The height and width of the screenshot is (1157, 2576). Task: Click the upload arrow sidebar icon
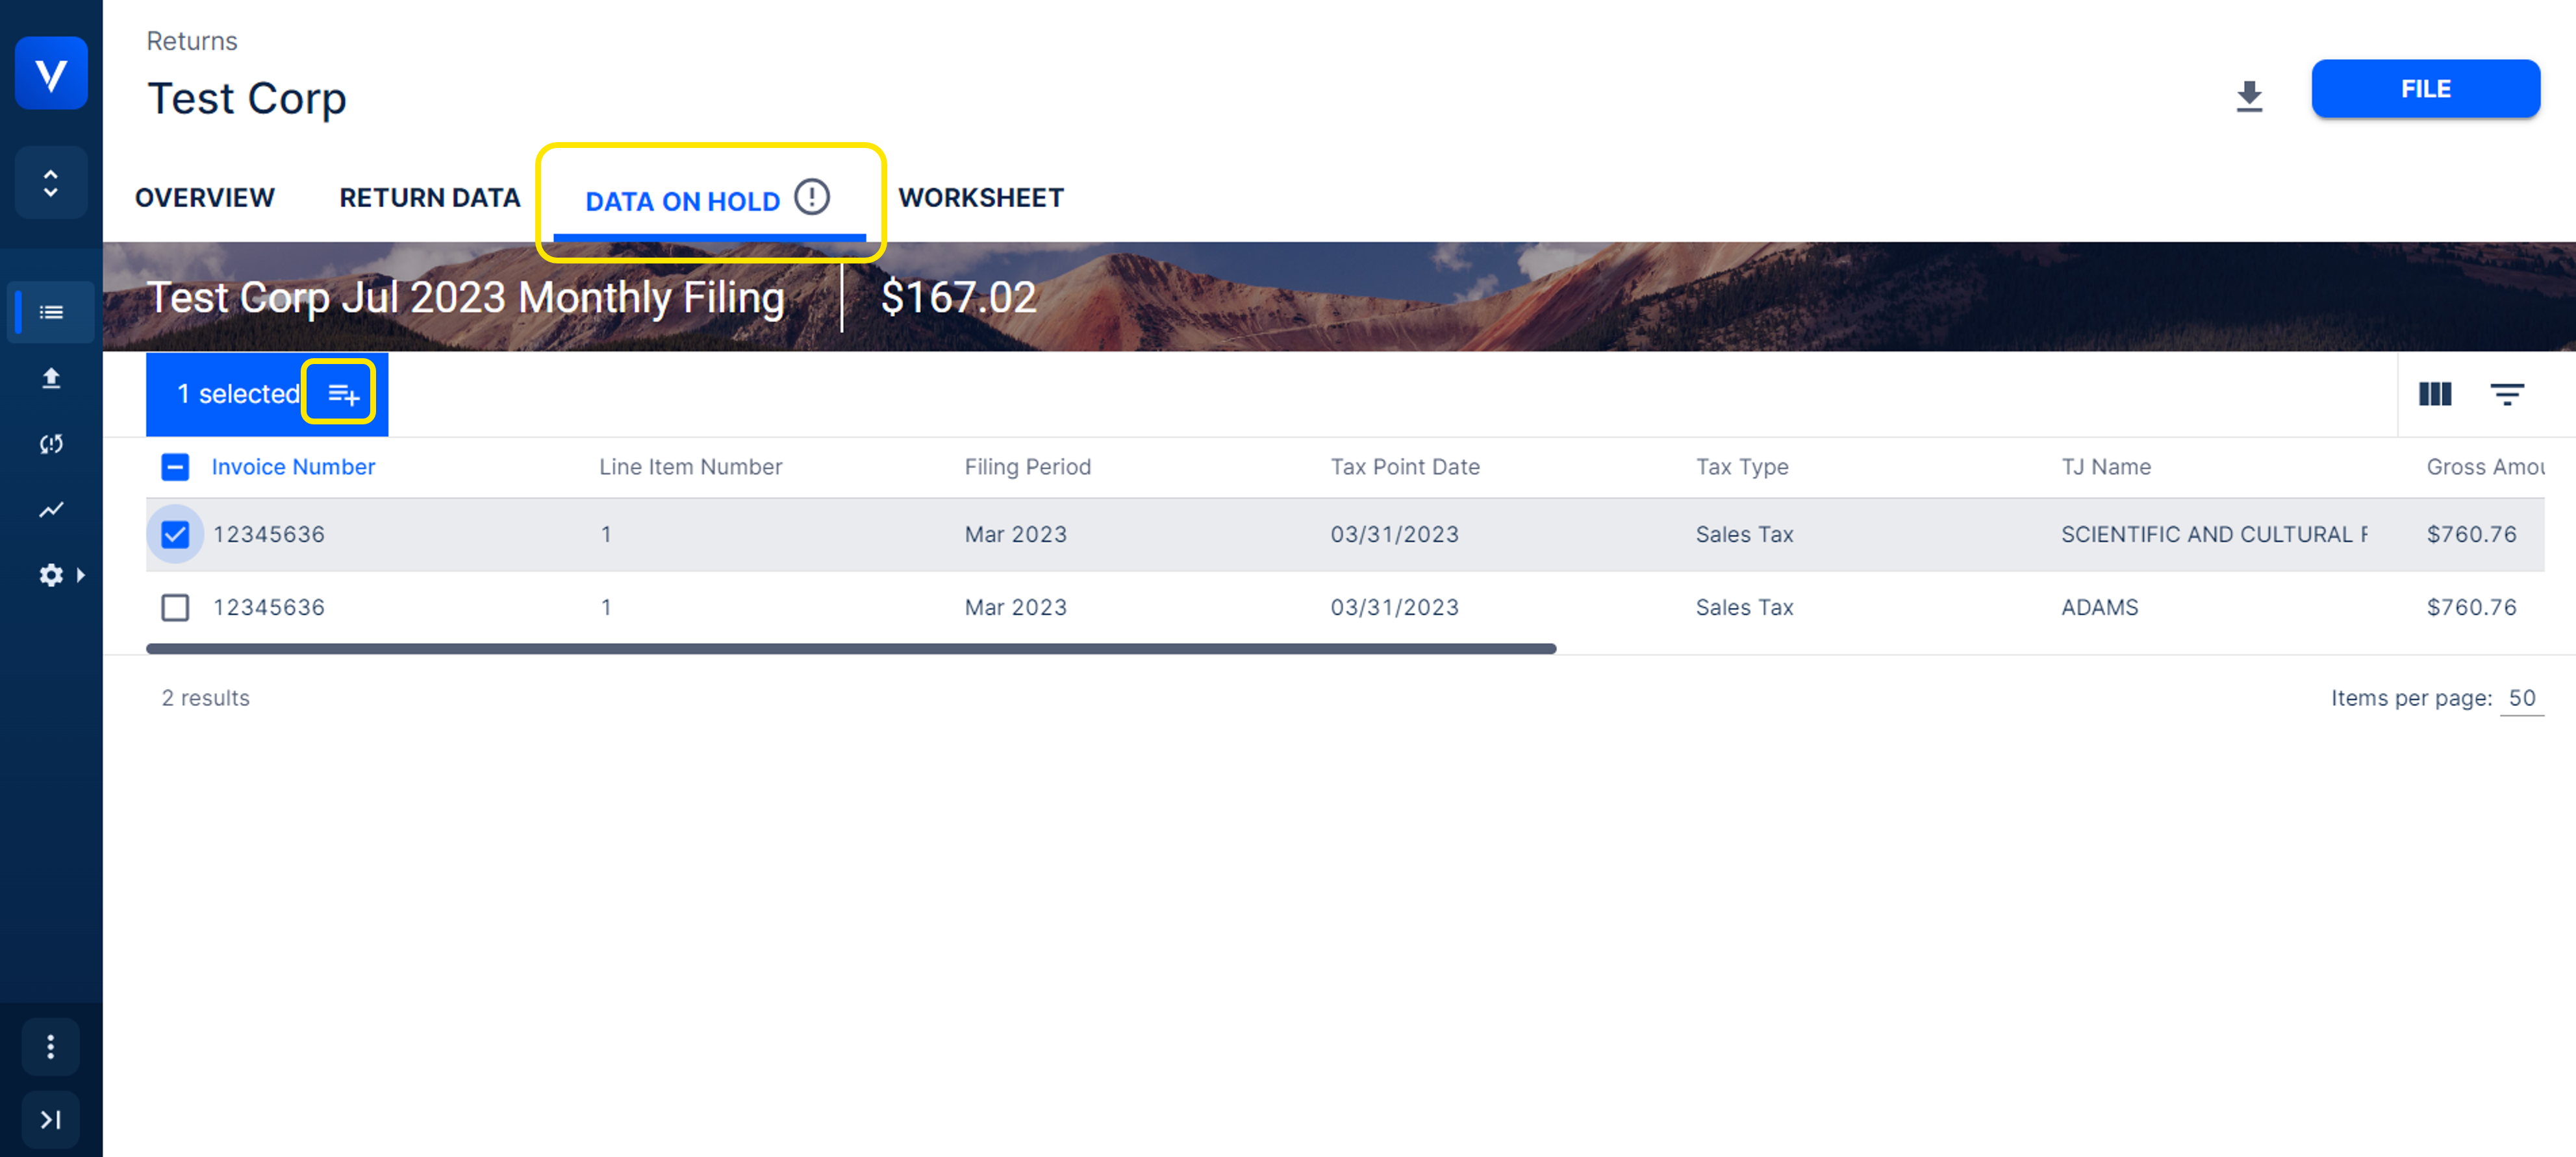click(x=51, y=379)
